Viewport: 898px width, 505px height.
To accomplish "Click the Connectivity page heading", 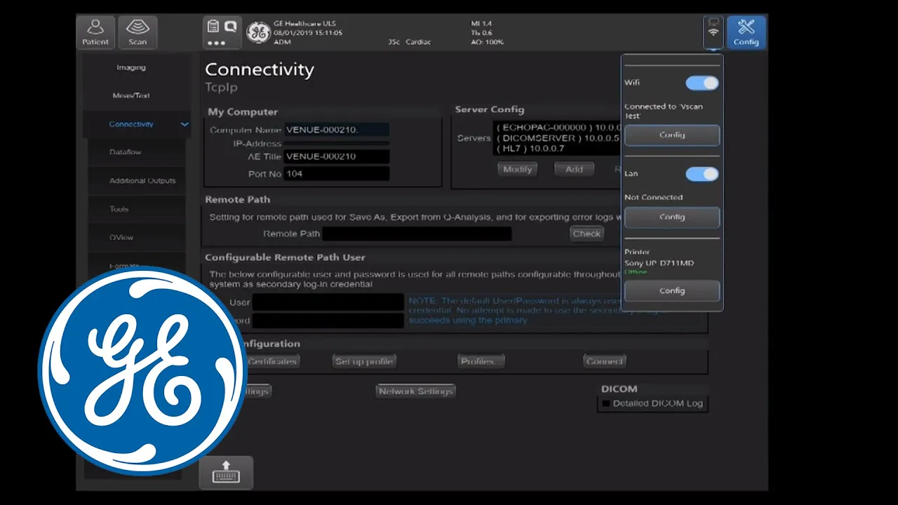I will pyautogui.click(x=260, y=69).
